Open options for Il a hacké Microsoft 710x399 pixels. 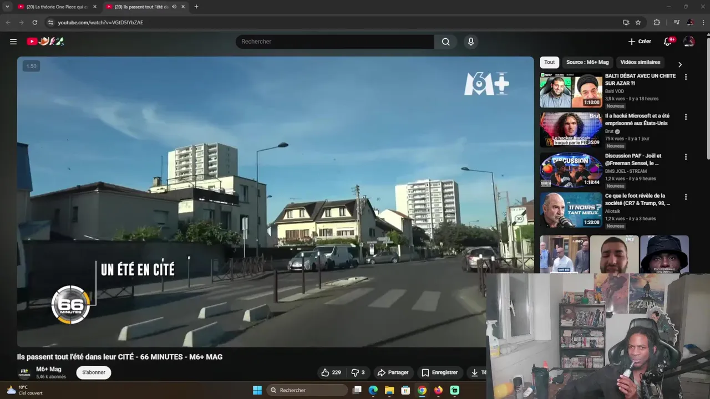(x=686, y=117)
